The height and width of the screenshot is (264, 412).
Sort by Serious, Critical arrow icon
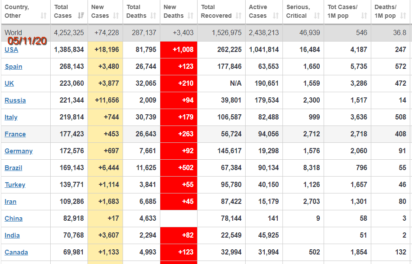tap(317, 16)
